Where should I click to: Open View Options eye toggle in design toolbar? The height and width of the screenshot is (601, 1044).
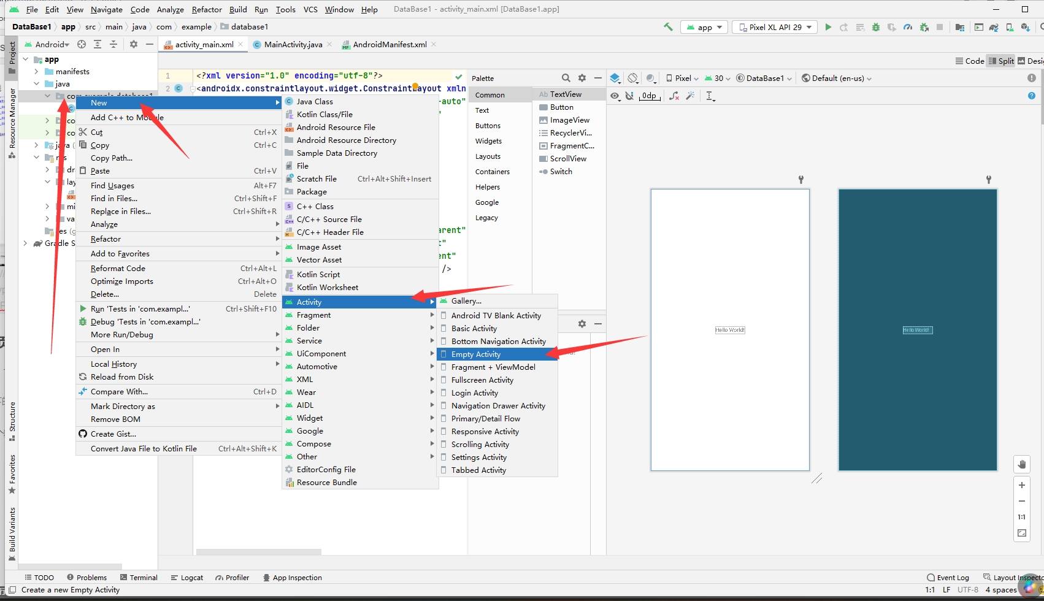(x=614, y=96)
